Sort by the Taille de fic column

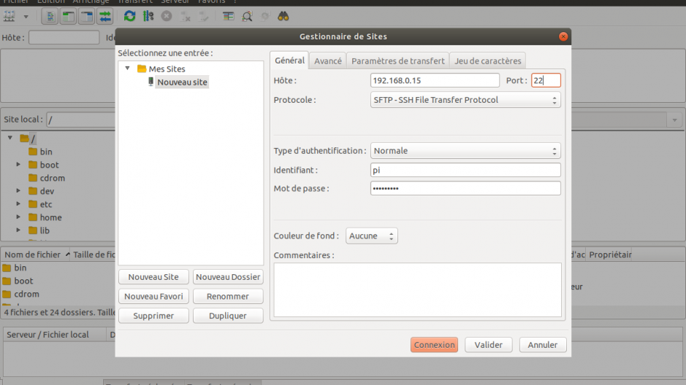pyautogui.click(x=94, y=254)
